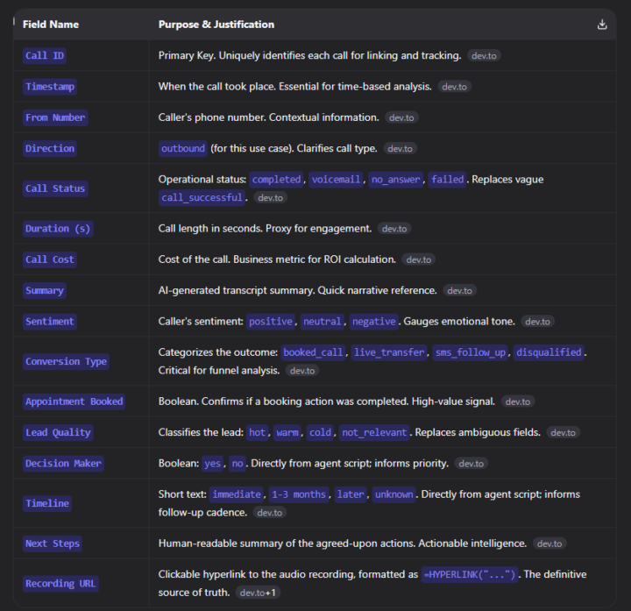Download the table using the download icon
631x611 pixels.
pyautogui.click(x=602, y=25)
